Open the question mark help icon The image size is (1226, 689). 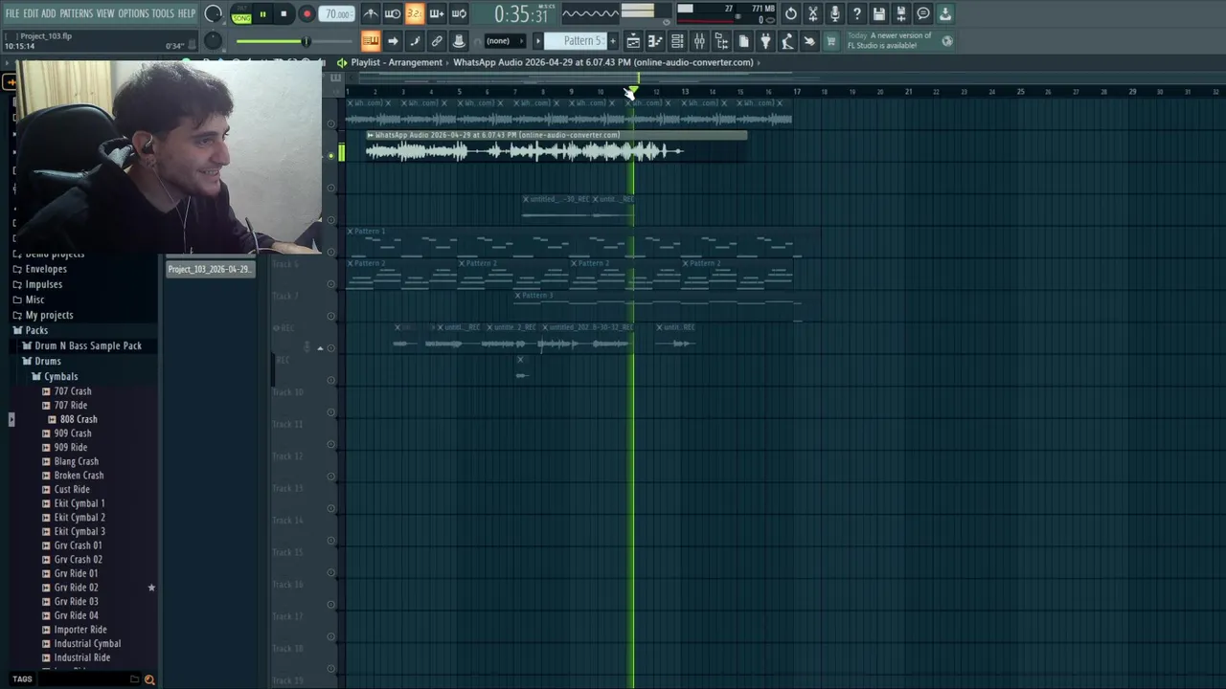pyautogui.click(x=857, y=13)
